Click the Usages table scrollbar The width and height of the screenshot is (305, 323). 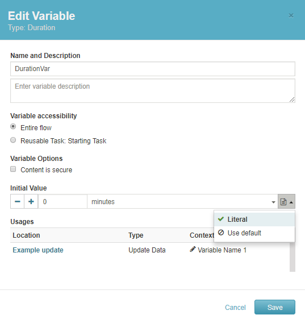(293, 257)
